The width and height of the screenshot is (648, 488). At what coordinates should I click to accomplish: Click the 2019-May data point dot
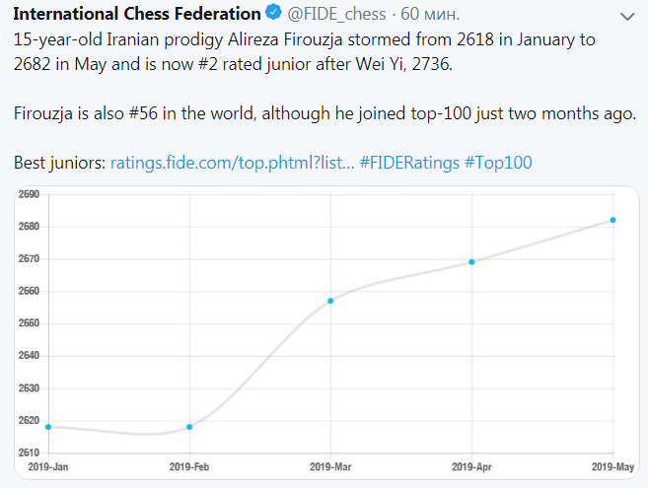pos(612,220)
